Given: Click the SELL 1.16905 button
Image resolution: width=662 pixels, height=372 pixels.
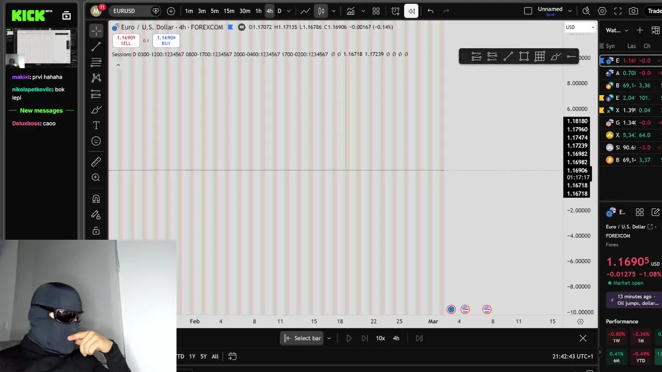Looking at the screenshot, I should pyautogui.click(x=126, y=40).
